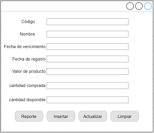Select the Nombre label
The height and width of the screenshot is (133, 154).
(x=27, y=34)
